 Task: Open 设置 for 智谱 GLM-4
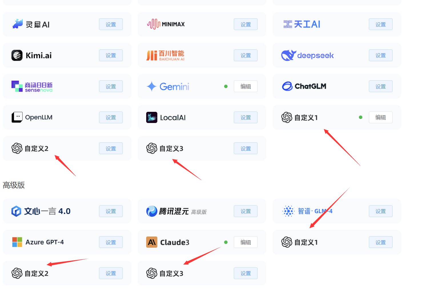point(381,211)
